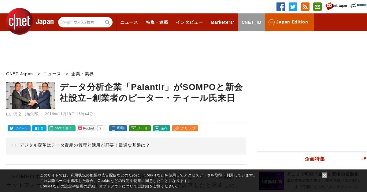This screenshot has height=192, width=367.
Task: Go to ニュース breadcrumb link
Action: pyautogui.click(x=52, y=74)
